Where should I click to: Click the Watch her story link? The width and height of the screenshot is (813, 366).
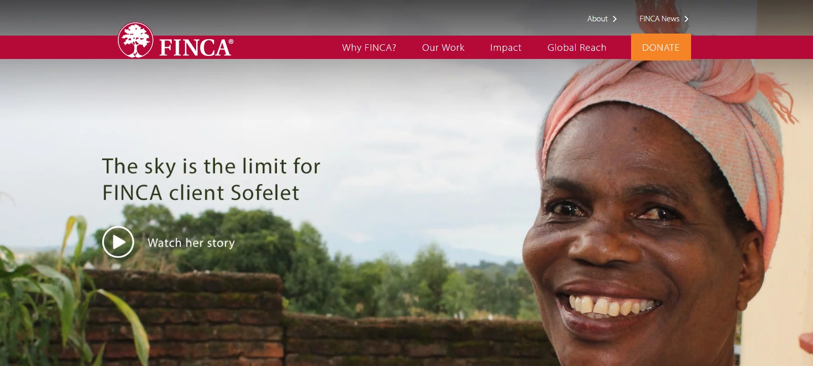pyautogui.click(x=191, y=243)
